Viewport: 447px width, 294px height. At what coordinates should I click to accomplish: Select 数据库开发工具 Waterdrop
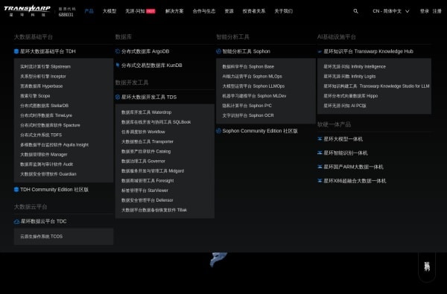147,112
